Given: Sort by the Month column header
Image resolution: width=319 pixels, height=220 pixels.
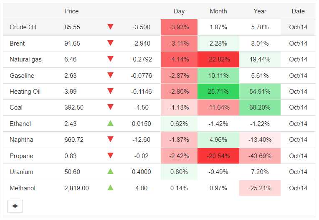Looking at the screenshot, I should click(218, 11).
